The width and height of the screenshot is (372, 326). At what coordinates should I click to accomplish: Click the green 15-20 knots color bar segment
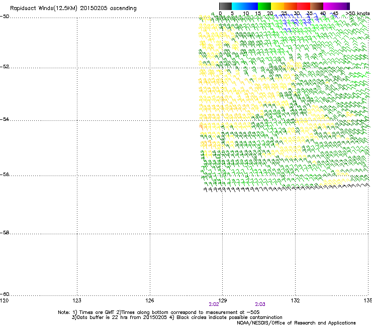pyautogui.click(x=264, y=6)
